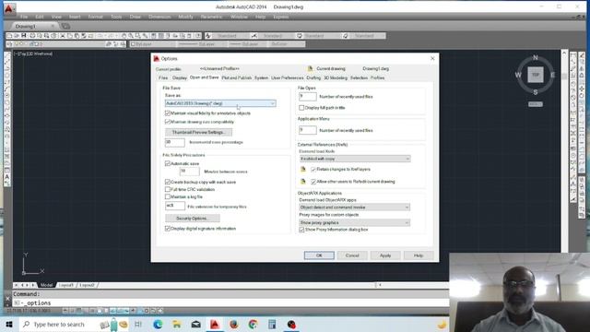This screenshot has height=332, width=590.
Task: Toggle Allow other users to Refedit current drawing
Action: click(x=313, y=182)
